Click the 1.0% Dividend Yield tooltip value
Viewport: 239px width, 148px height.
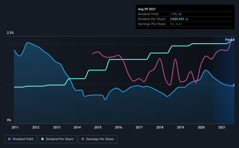(x=174, y=14)
